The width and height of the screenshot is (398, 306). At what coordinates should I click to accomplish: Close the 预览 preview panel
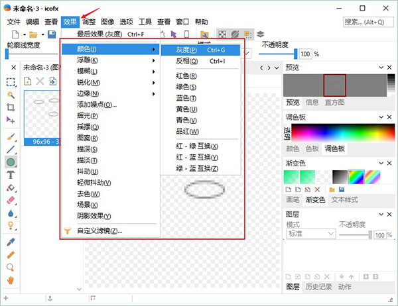[390, 68]
